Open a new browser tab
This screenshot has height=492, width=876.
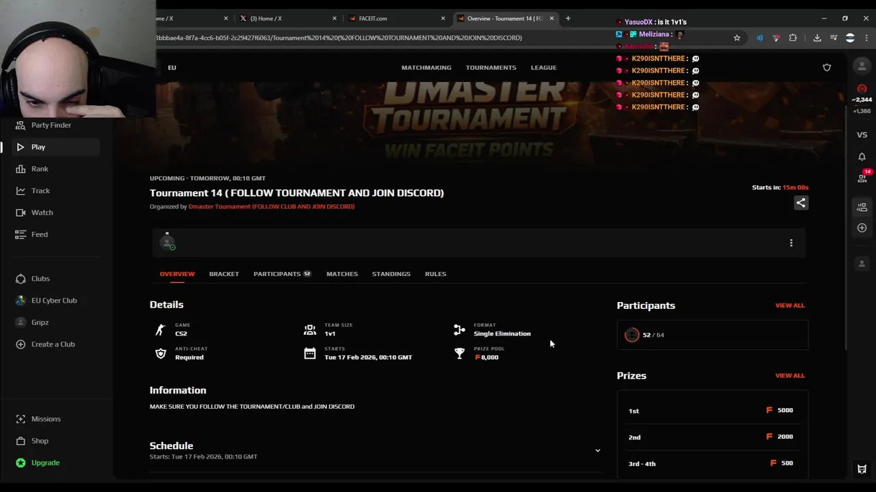pyautogui.click(x=568, y=18)
